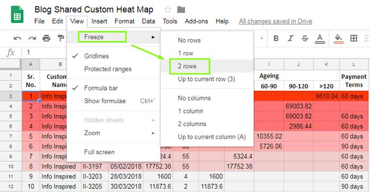Choose Up to current column (A)

(x=207, y=137)
